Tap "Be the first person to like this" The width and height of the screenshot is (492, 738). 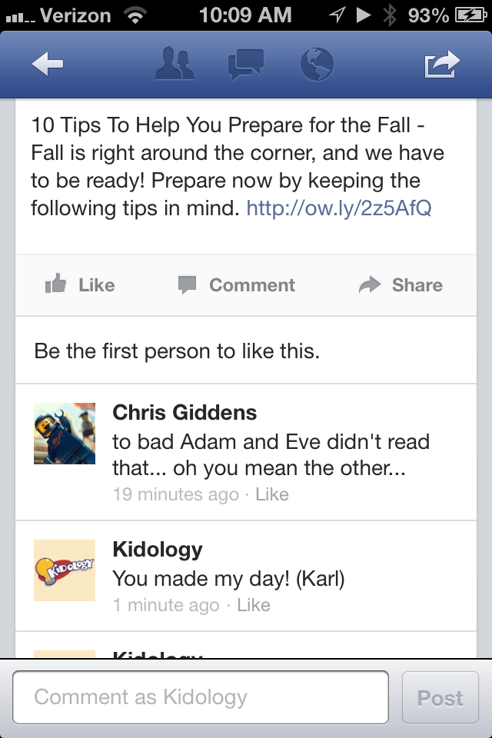(x=177, y=352)
